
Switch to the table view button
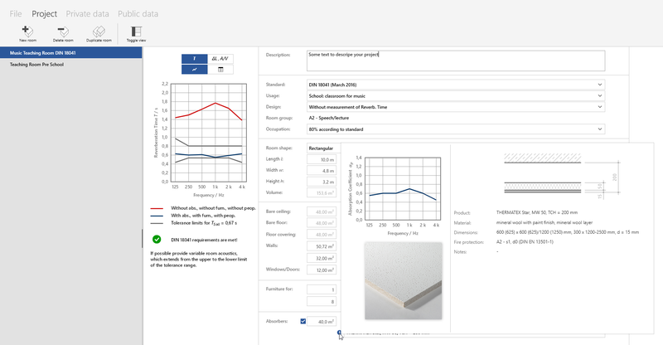point(220,70)
